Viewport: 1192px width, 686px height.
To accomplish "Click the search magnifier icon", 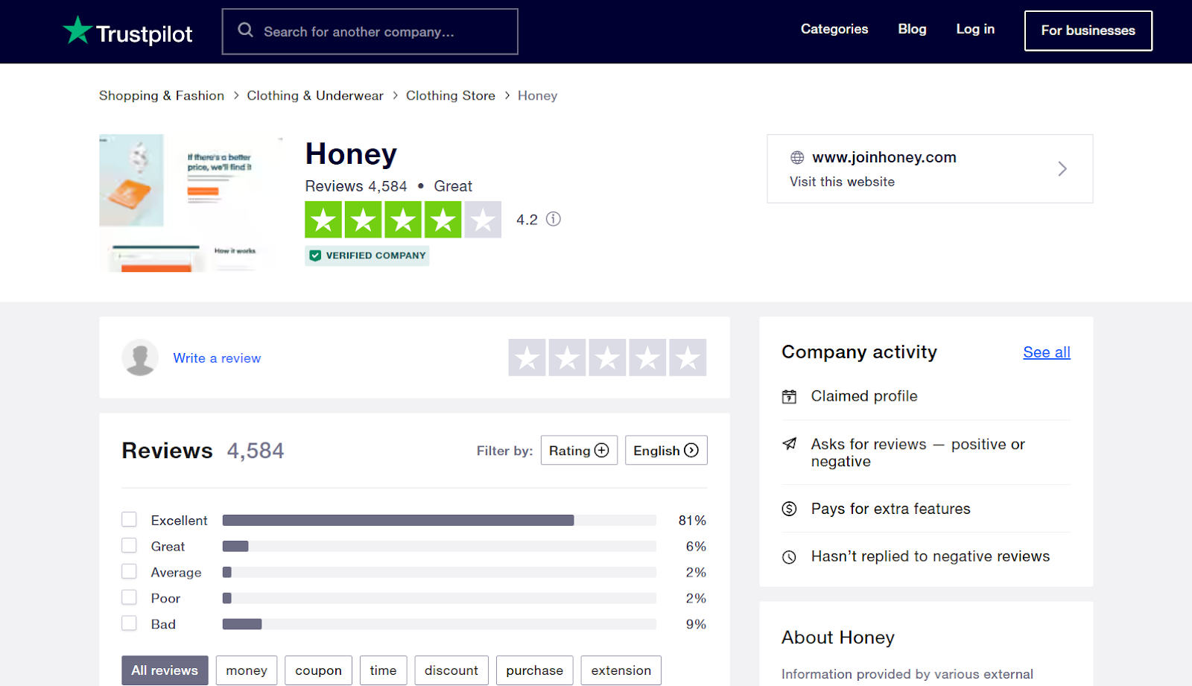I will [x=245, y=31].
